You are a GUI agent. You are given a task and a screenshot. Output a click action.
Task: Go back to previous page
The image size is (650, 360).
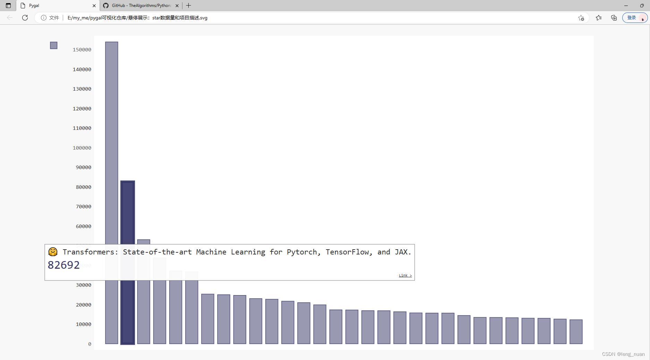pos(10,18)
